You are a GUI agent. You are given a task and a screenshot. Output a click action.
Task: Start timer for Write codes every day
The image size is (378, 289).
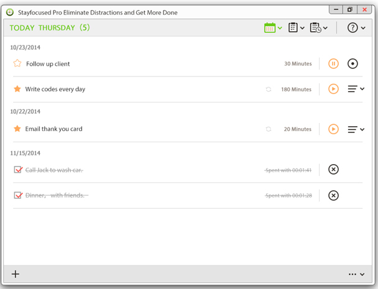pyautogui.click(x=333, y=89)
